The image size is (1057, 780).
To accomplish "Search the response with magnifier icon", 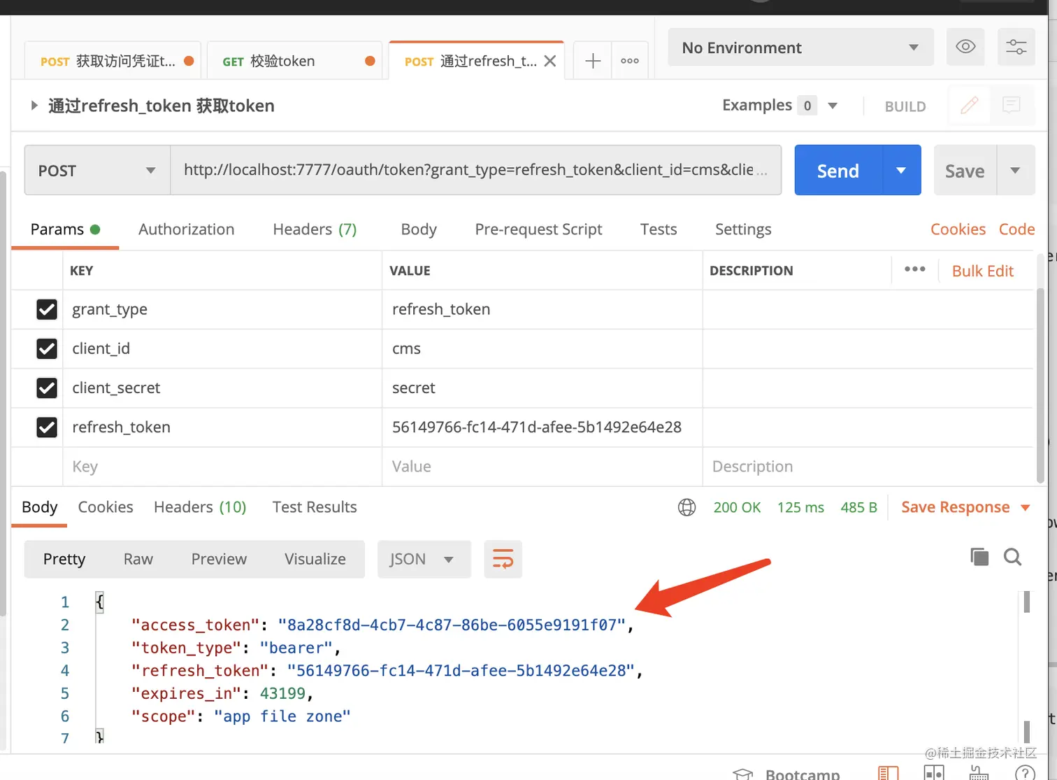I will (1012, 557).
